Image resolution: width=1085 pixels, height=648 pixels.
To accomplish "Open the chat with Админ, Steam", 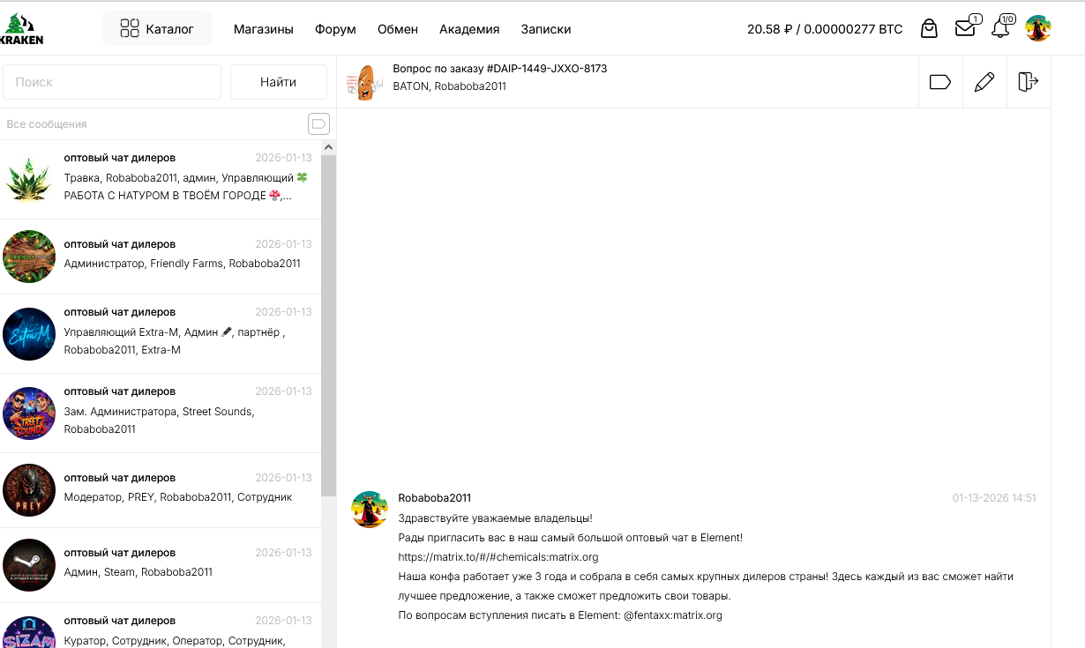I will [x=161, y=565].
